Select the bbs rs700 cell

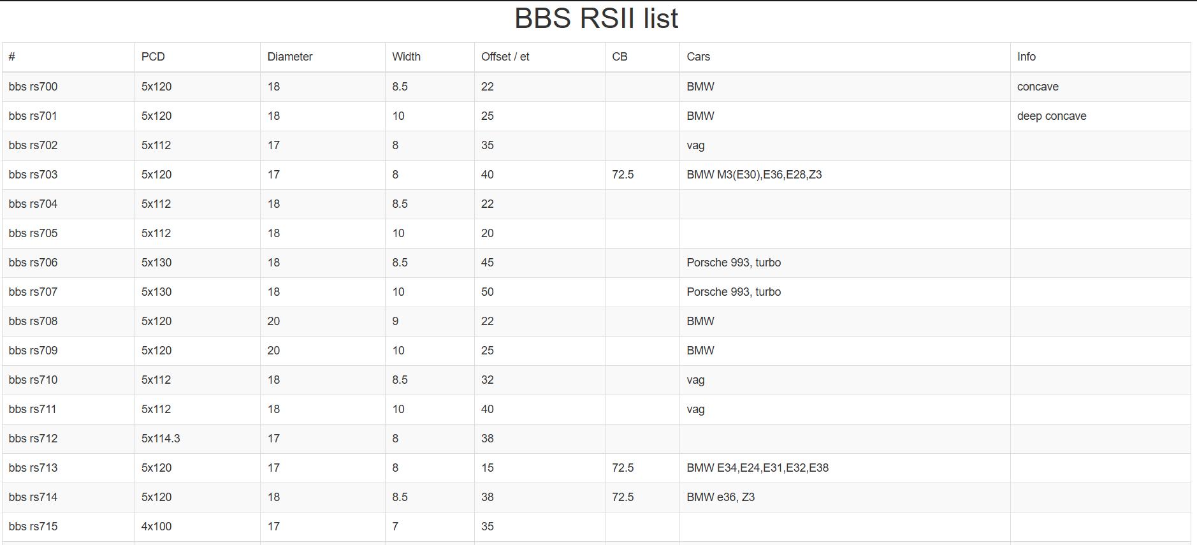tap(68, 87)
